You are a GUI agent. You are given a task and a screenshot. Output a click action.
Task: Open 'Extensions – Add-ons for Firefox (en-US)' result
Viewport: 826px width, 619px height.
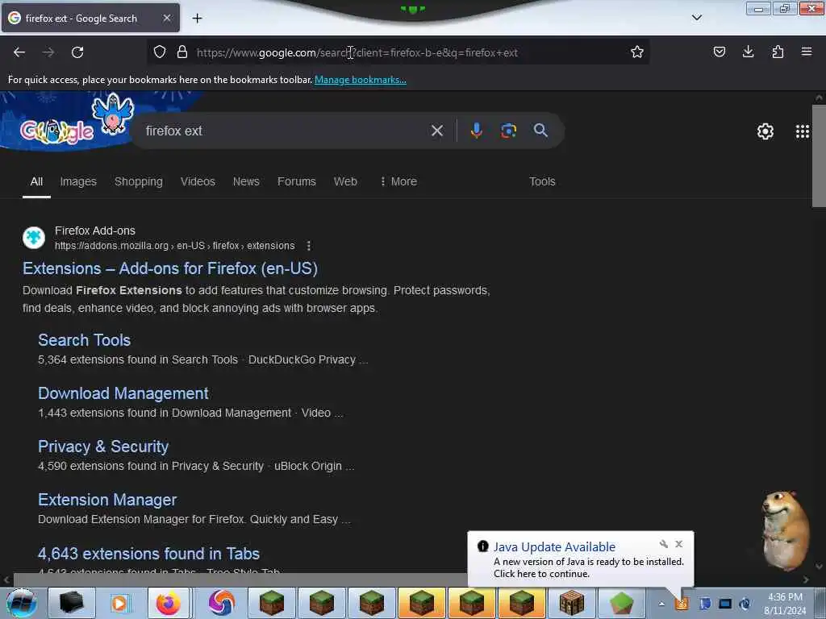tap(170, 268)
